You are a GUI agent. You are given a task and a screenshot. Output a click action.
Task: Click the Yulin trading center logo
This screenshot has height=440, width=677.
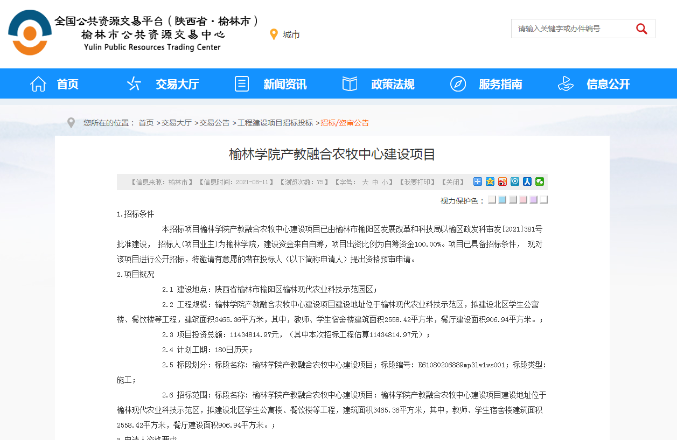pyautogui.click(x=30, y=32)
